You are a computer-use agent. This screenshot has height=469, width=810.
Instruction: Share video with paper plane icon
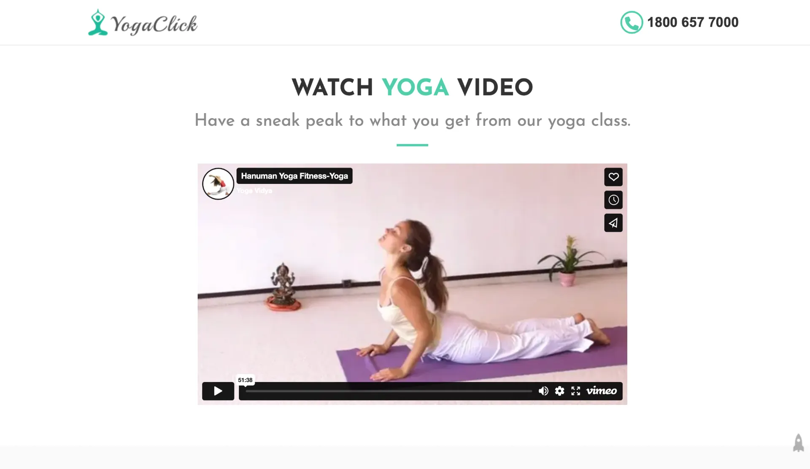tap(613, 223)
